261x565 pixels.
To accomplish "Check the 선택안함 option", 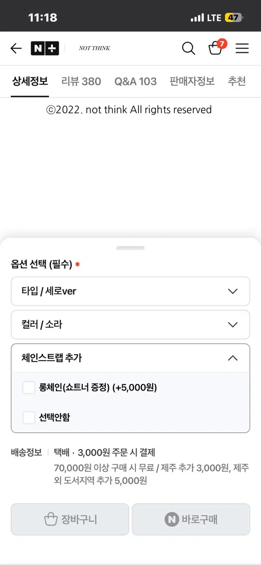I will coord(29,417).
